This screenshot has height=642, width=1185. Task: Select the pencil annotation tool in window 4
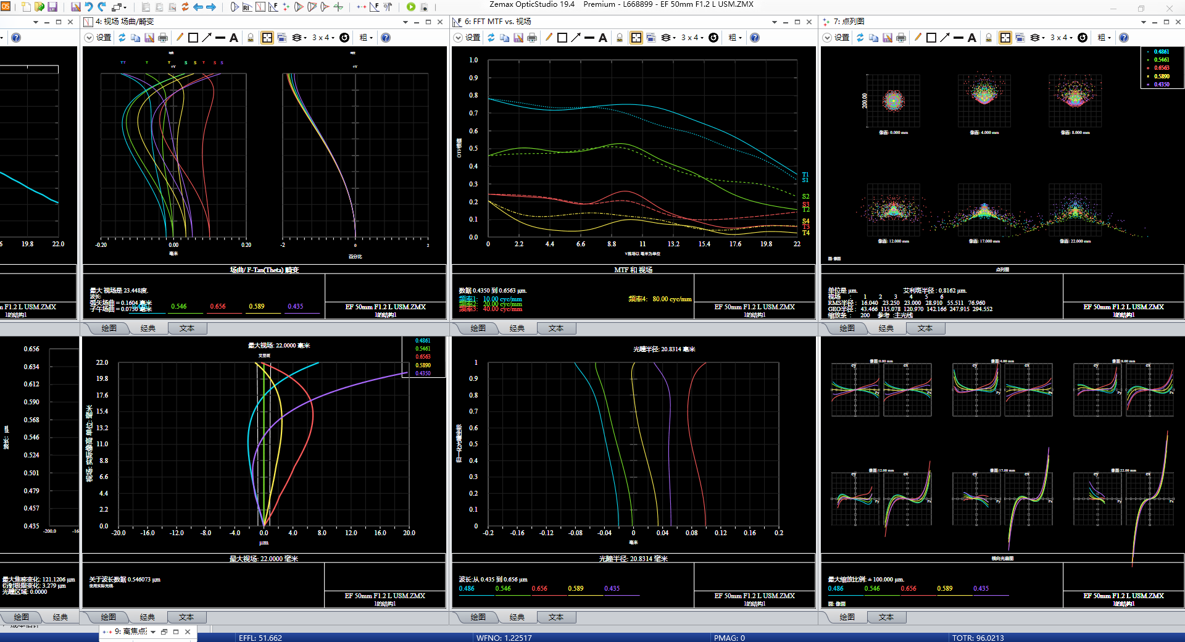180,38
